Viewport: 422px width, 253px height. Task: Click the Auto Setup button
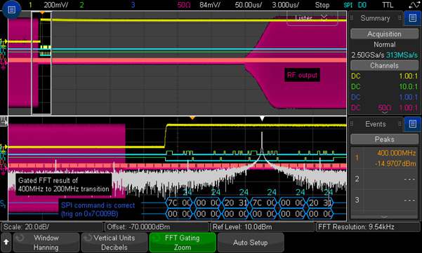click(x=250, y=242)
